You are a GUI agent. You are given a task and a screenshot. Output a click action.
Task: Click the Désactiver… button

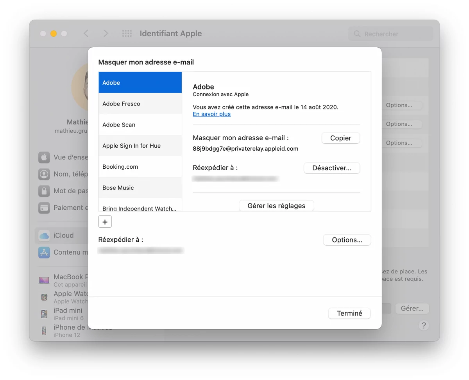pos(331,168)
